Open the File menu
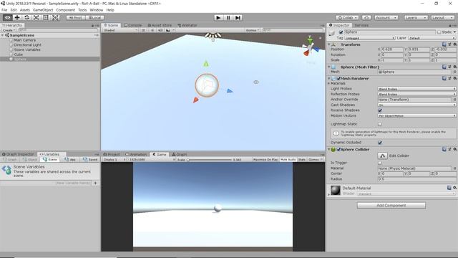The image size is (458, 258). (4, 10)
